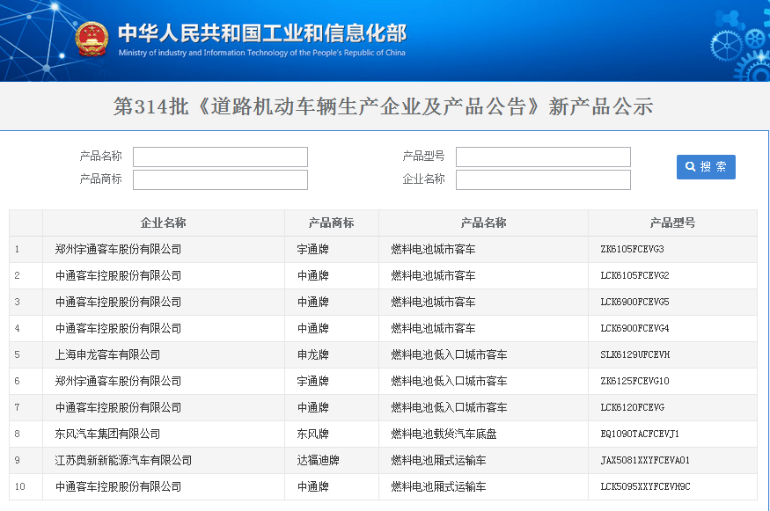Open last row model LCK5095XXYFCEVH9C
The width and height of the screenshot is (770, 511).
click(645, 486)
